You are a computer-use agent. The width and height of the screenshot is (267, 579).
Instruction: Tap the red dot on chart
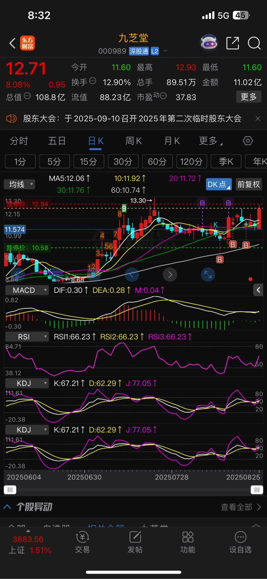click(x=250, y=279)
